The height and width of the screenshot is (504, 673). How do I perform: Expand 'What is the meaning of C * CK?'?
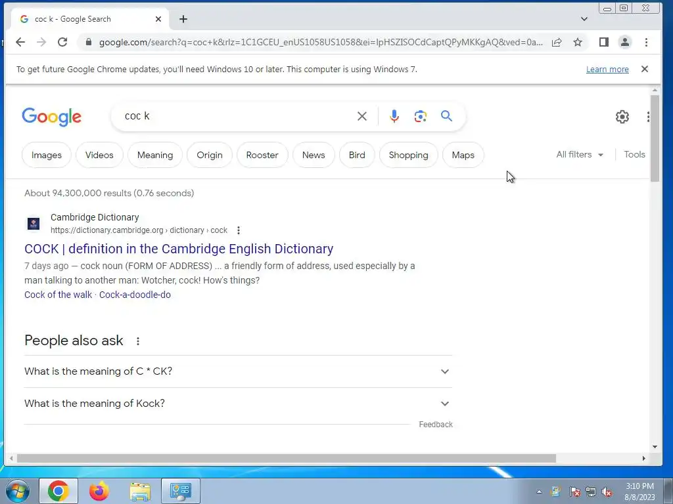click(x=238, y=371)
